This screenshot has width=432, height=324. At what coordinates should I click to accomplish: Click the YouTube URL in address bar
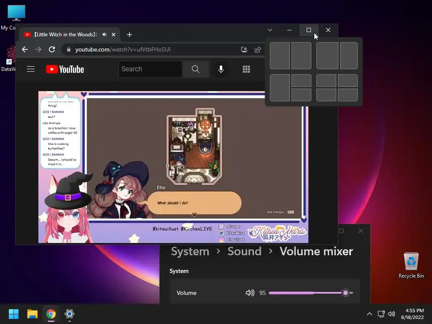[123, 49]
